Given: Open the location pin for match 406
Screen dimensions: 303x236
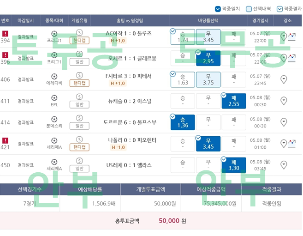Looking at the screenshot, I should (x=284, y=79).
